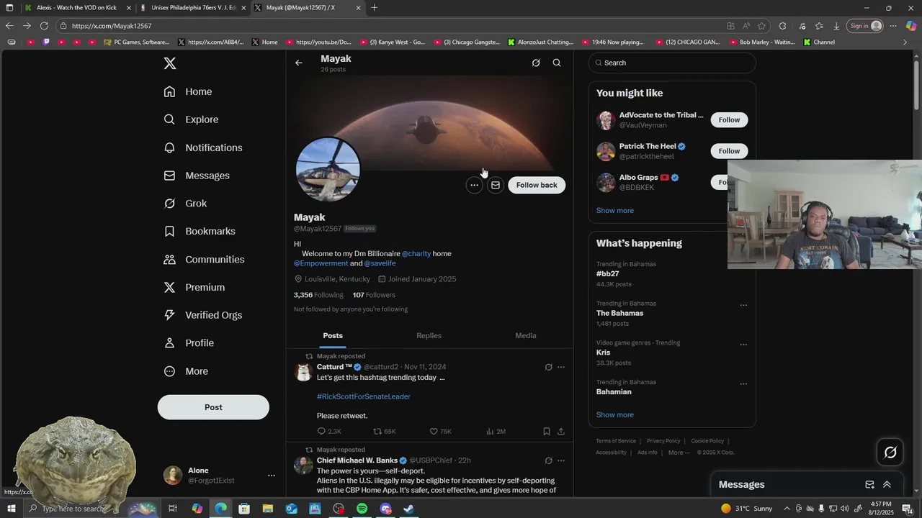Click the browser refresh button
This screenshot has width=922, height=518.
44,26
